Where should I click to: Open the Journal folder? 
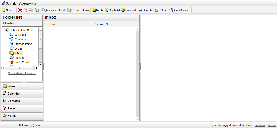click(x=19, y=57)
